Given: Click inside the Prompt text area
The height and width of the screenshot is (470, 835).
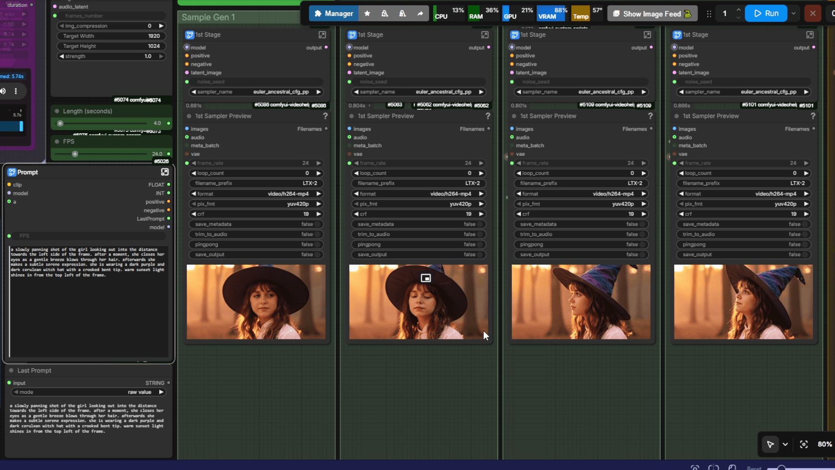Looking at the screenshot, I should 89,301.
